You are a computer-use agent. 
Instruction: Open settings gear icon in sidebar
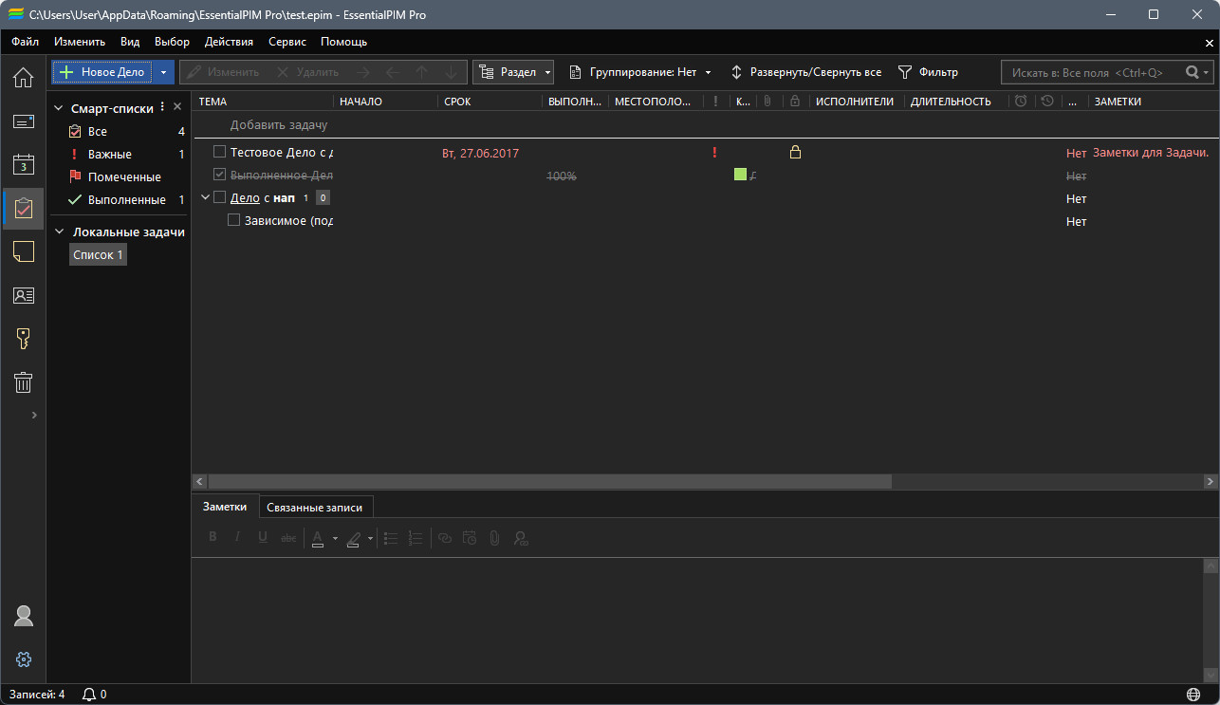point(24,659)
